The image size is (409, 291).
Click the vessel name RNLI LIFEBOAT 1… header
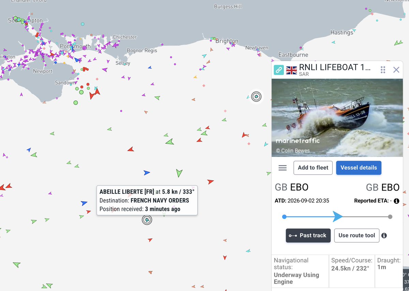pyautogui.click(x=335, y=67)
